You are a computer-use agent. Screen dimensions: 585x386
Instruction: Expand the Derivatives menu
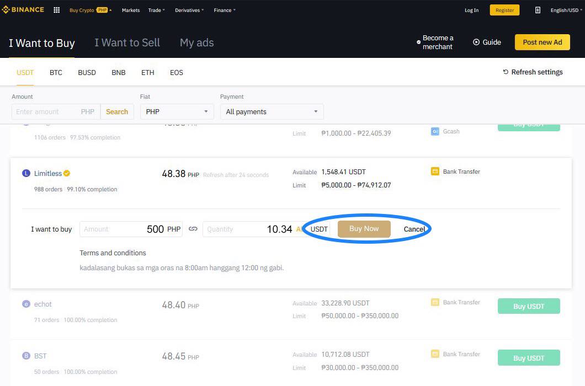click(189, 10)
